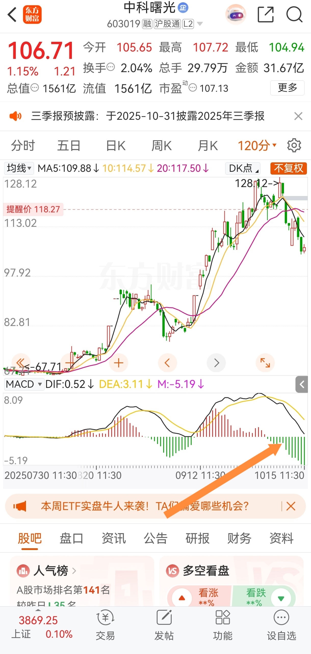Toggle the DK点 selector
Image resolution: width=311 pixels, height=654 pixels.
tap(243, 168)
